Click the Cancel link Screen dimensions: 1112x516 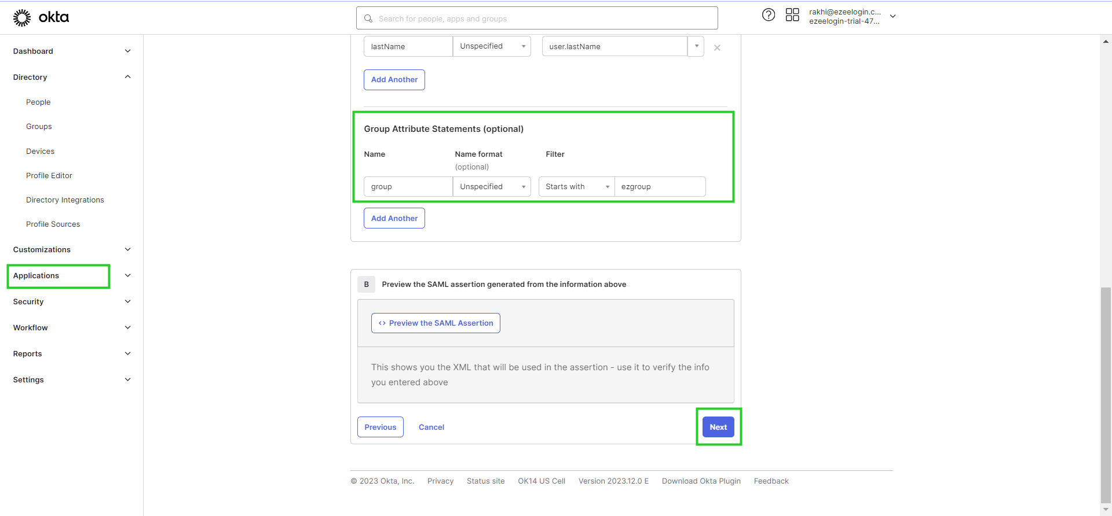click(x=431, y=427)
